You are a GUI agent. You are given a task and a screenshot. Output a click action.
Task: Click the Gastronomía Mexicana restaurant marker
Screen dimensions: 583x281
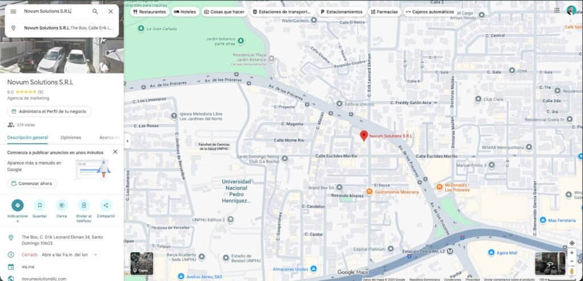click(369, 192)
